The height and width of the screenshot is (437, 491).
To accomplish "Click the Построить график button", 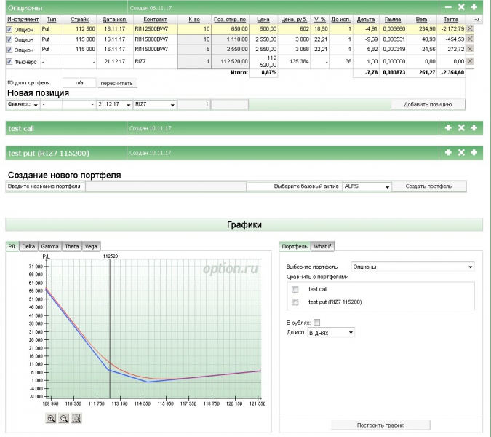I will click(380, 425).
